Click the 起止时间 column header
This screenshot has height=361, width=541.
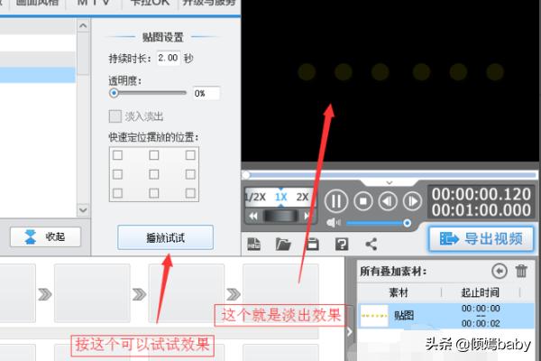click(481, 292)
